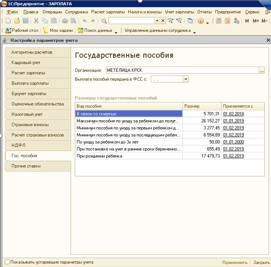Click the Search magnifier icon
Viewport: 271px width, 267px height.
click(x=104, y=21)
